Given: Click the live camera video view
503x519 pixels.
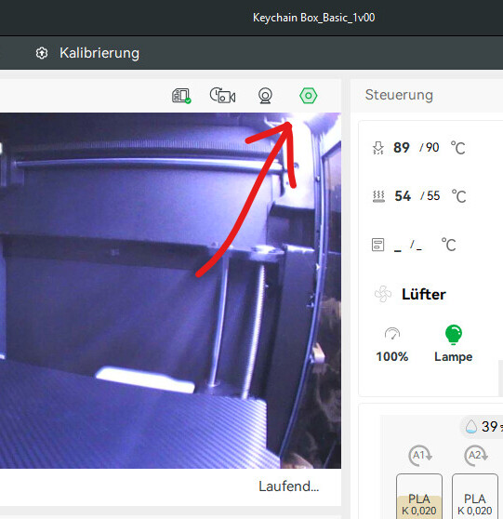Looking at the screenshot, I should pyautogui.click(x=170, y=290).
